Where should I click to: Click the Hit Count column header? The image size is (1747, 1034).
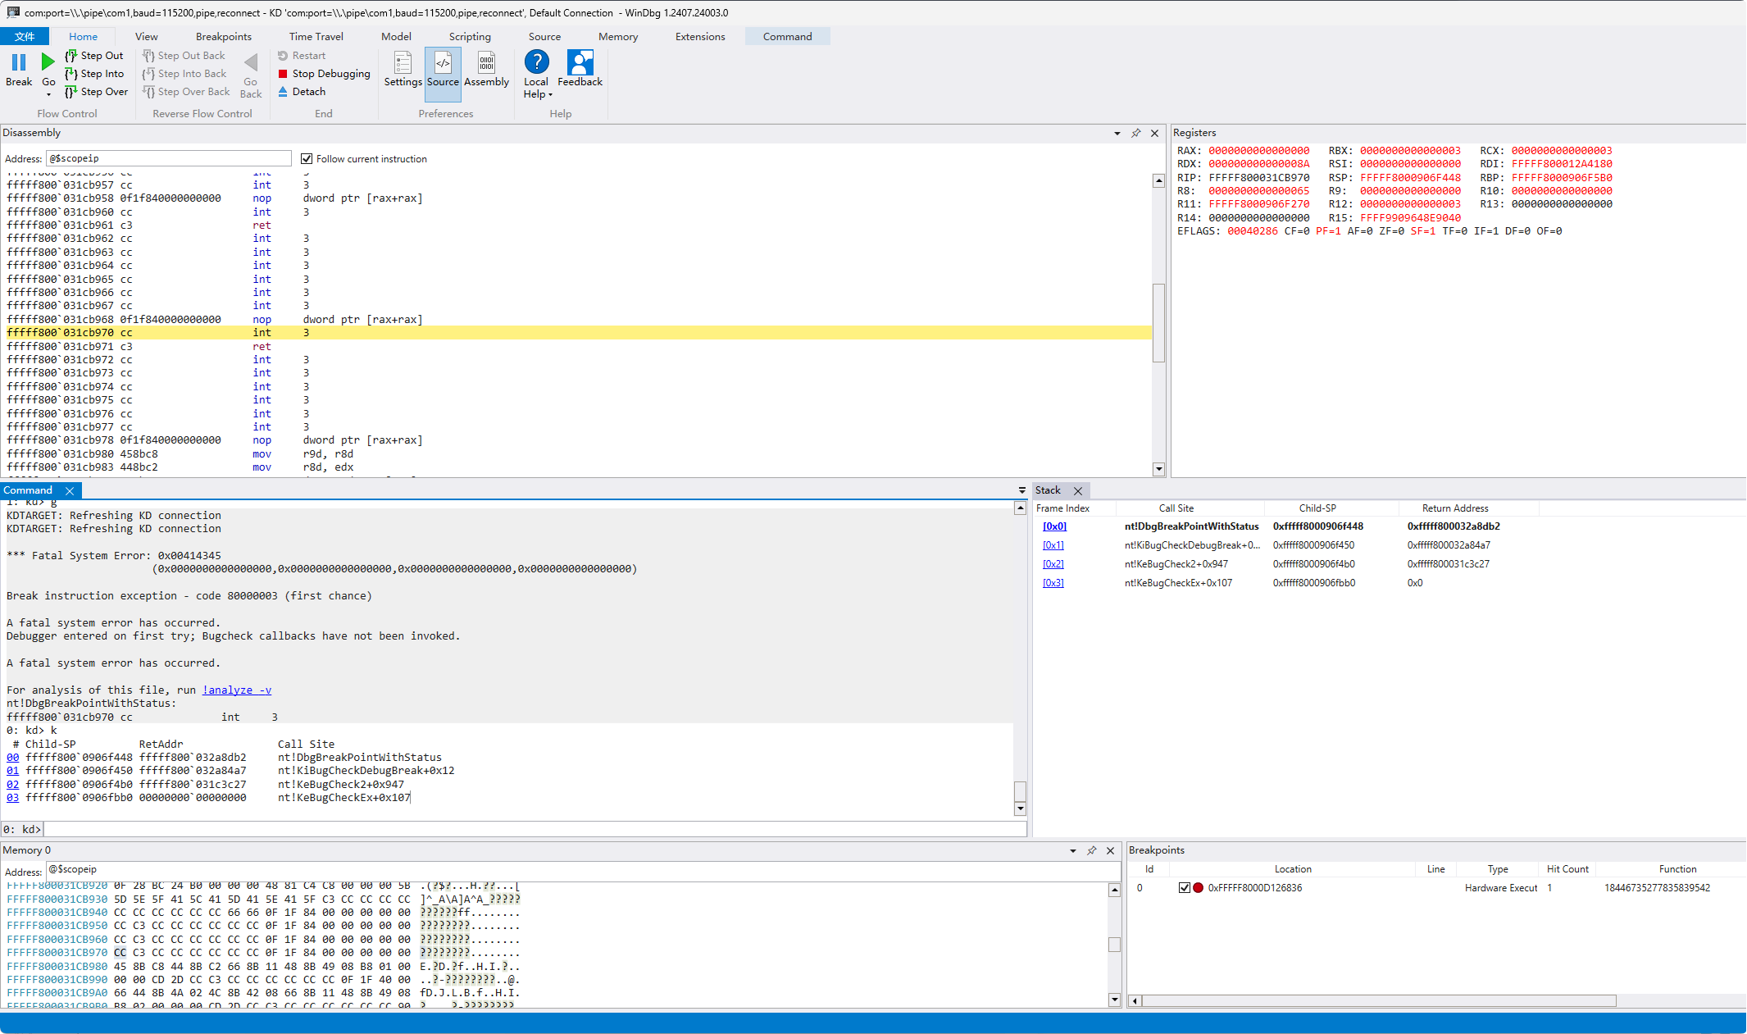[x=1567, y=869]
